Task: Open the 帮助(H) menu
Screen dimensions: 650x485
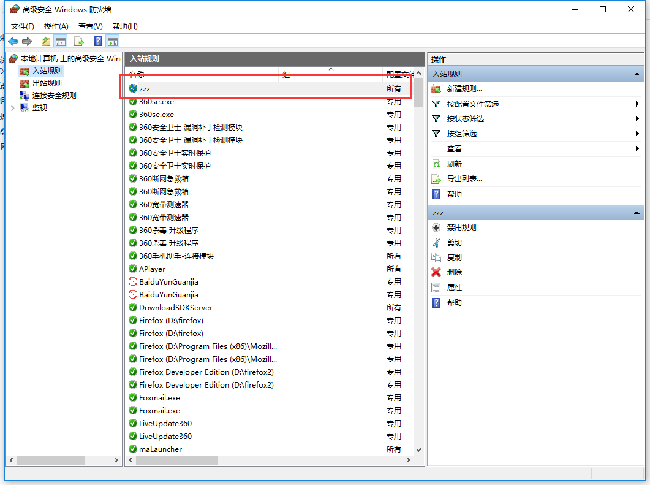Action: (x=125, y=26)
